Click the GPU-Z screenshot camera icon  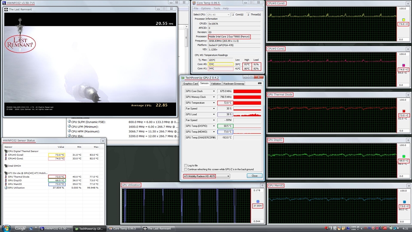pos(260,83)
